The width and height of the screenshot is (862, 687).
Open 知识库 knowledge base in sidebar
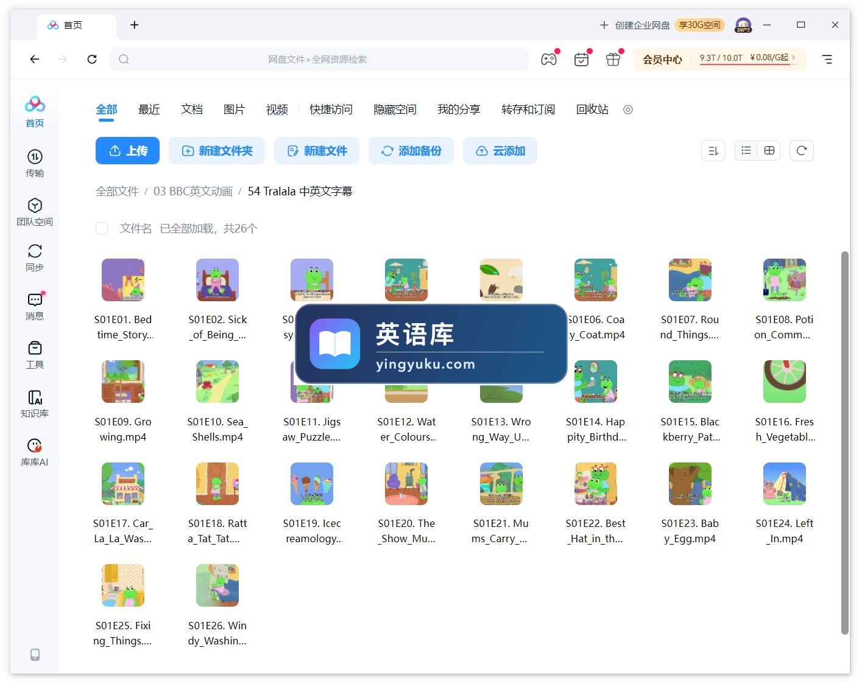click(x=35, y=403)
